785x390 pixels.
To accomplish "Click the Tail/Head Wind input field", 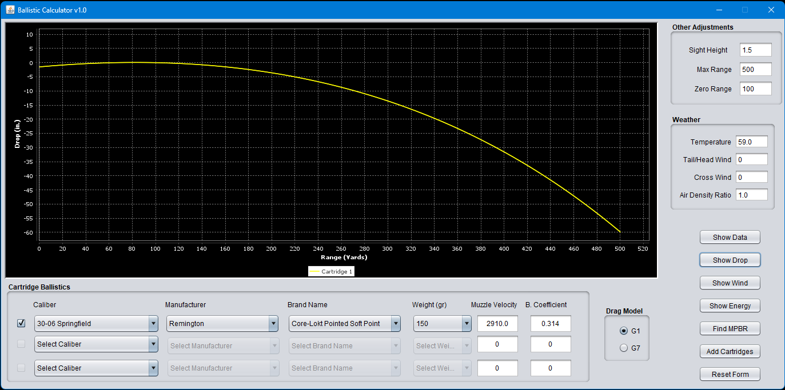I will point(752,159).
